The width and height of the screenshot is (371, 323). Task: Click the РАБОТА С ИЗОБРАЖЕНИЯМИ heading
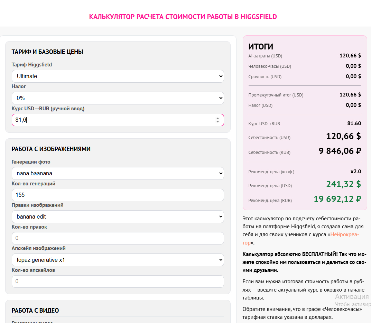click(x=51, y=149)
